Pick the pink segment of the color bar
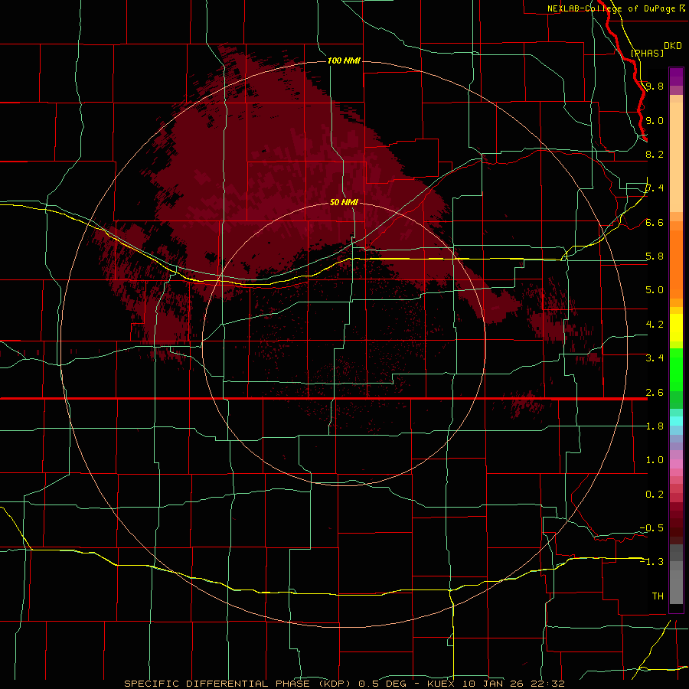 (x=676, y=464)
